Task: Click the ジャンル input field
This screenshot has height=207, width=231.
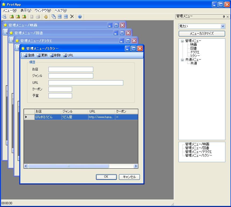Action: [71, 76]
